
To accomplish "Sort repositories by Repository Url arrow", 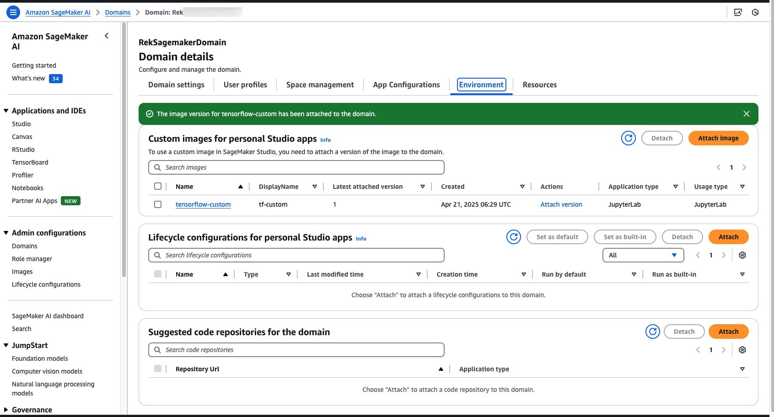I will [441, 369].
